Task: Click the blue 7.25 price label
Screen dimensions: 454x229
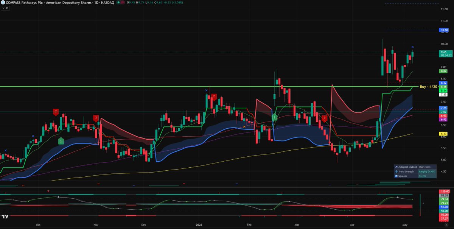Action: pos(444,108)
